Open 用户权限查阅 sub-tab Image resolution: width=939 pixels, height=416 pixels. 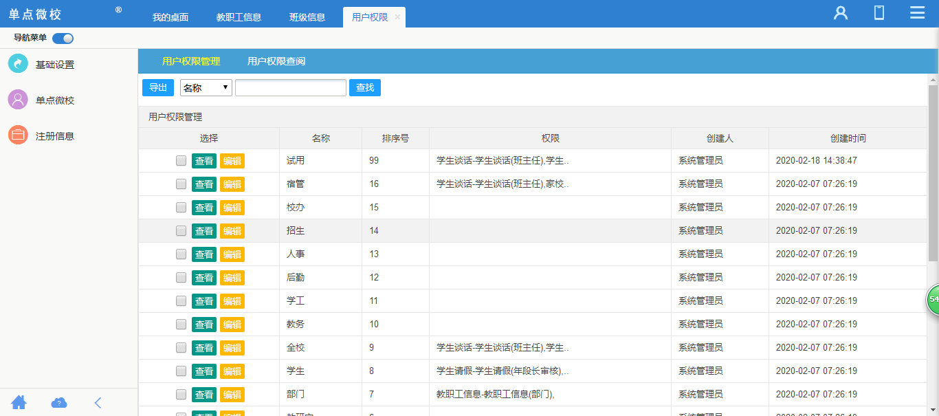pos(276,61)
